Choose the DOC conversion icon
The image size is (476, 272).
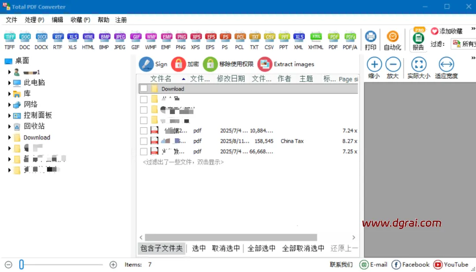click(25, 40)
